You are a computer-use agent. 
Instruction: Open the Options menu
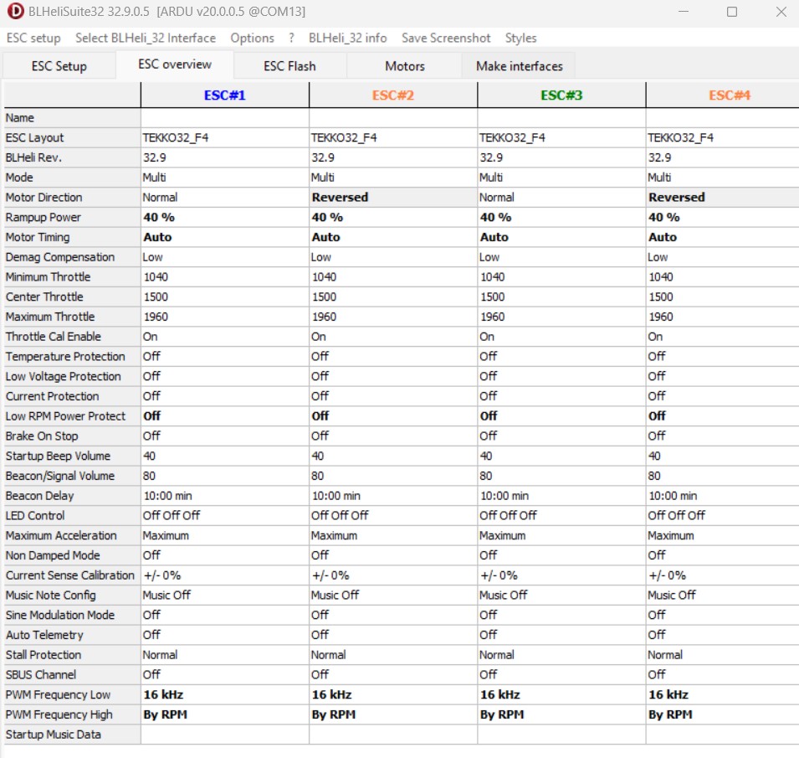(252, 39)
